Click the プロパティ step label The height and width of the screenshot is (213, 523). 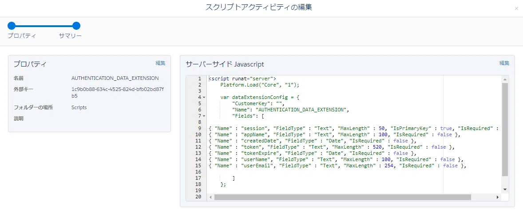[22, 35]
